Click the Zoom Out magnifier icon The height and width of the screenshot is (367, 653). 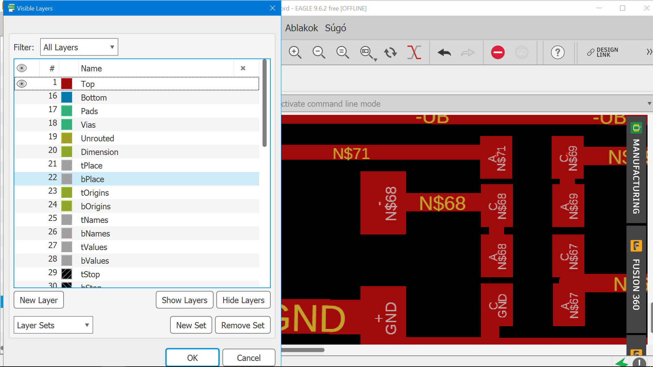click(319, 52)
